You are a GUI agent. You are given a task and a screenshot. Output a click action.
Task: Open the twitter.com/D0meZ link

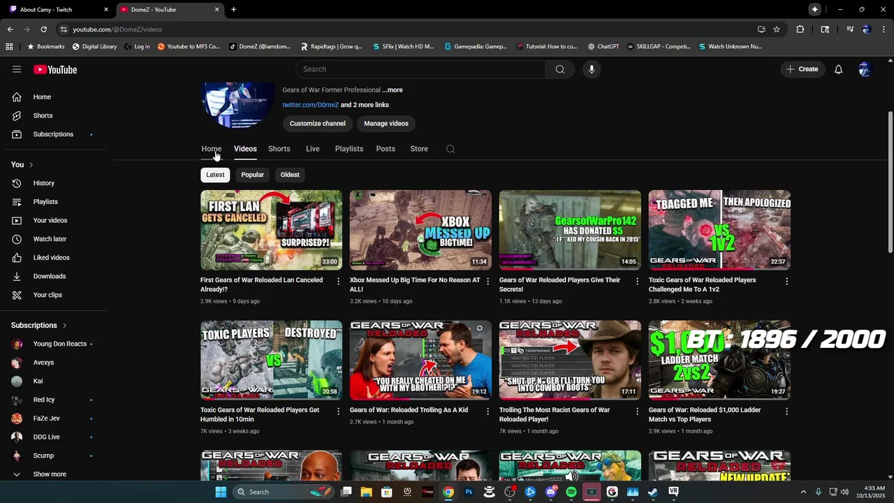click(x=310, y=105)
